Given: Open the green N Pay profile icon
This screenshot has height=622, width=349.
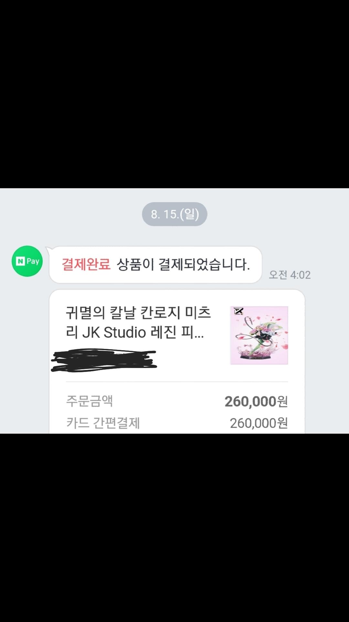Looking at the screenshot, I should point(27,261).
